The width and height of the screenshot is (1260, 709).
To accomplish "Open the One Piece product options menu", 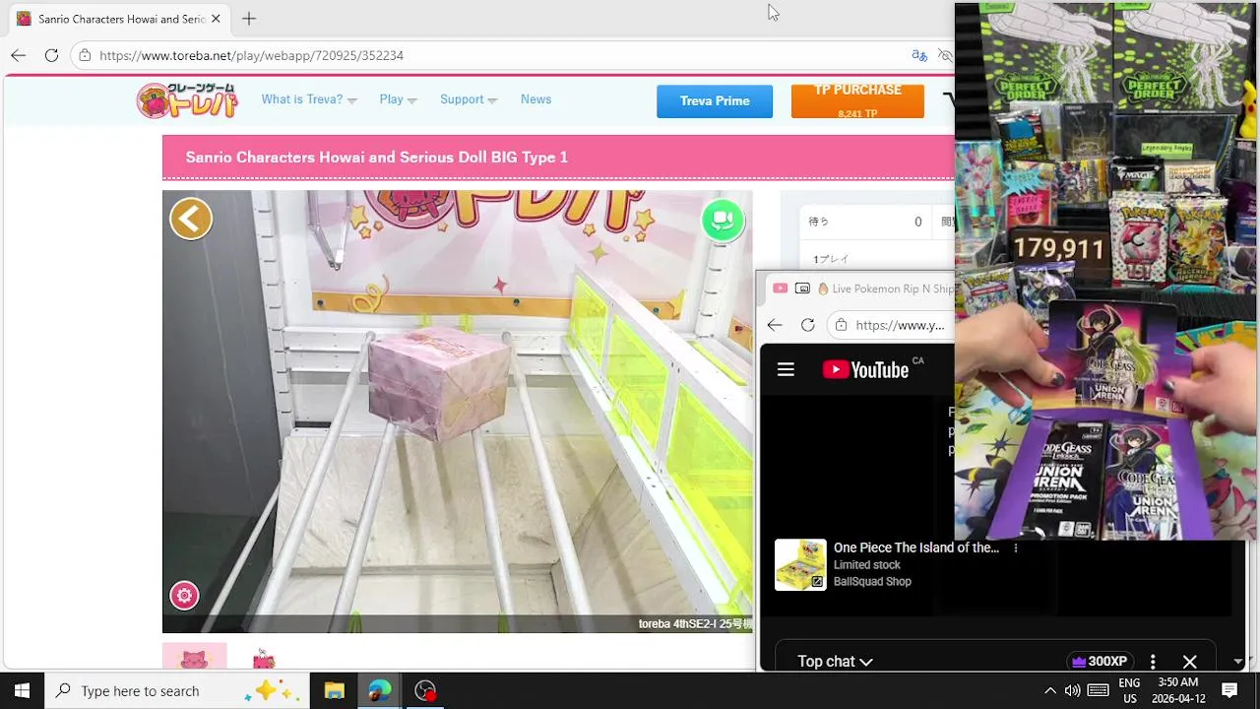I will point(1016,548).
